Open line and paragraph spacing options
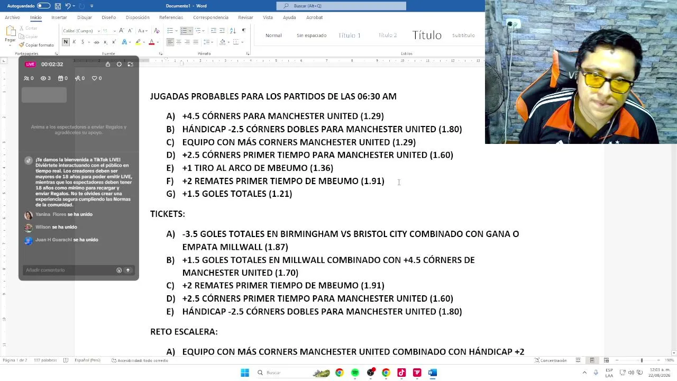This screenshot has height=381, width=677. click(208, 42)
